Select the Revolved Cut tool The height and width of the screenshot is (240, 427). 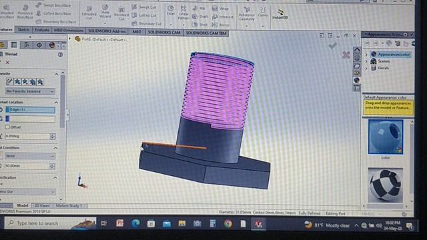[x=121, y=13]
